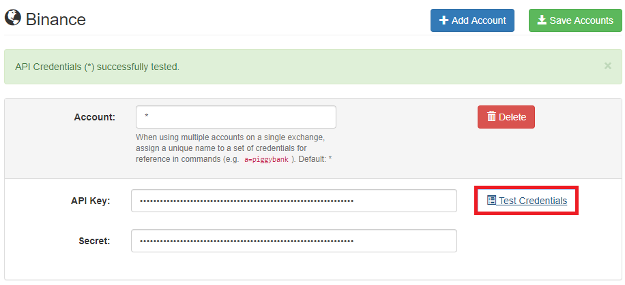This screenshot has width=625, height=285.
Task: Click the API Key: field label
Action: (x=91, y=201)
